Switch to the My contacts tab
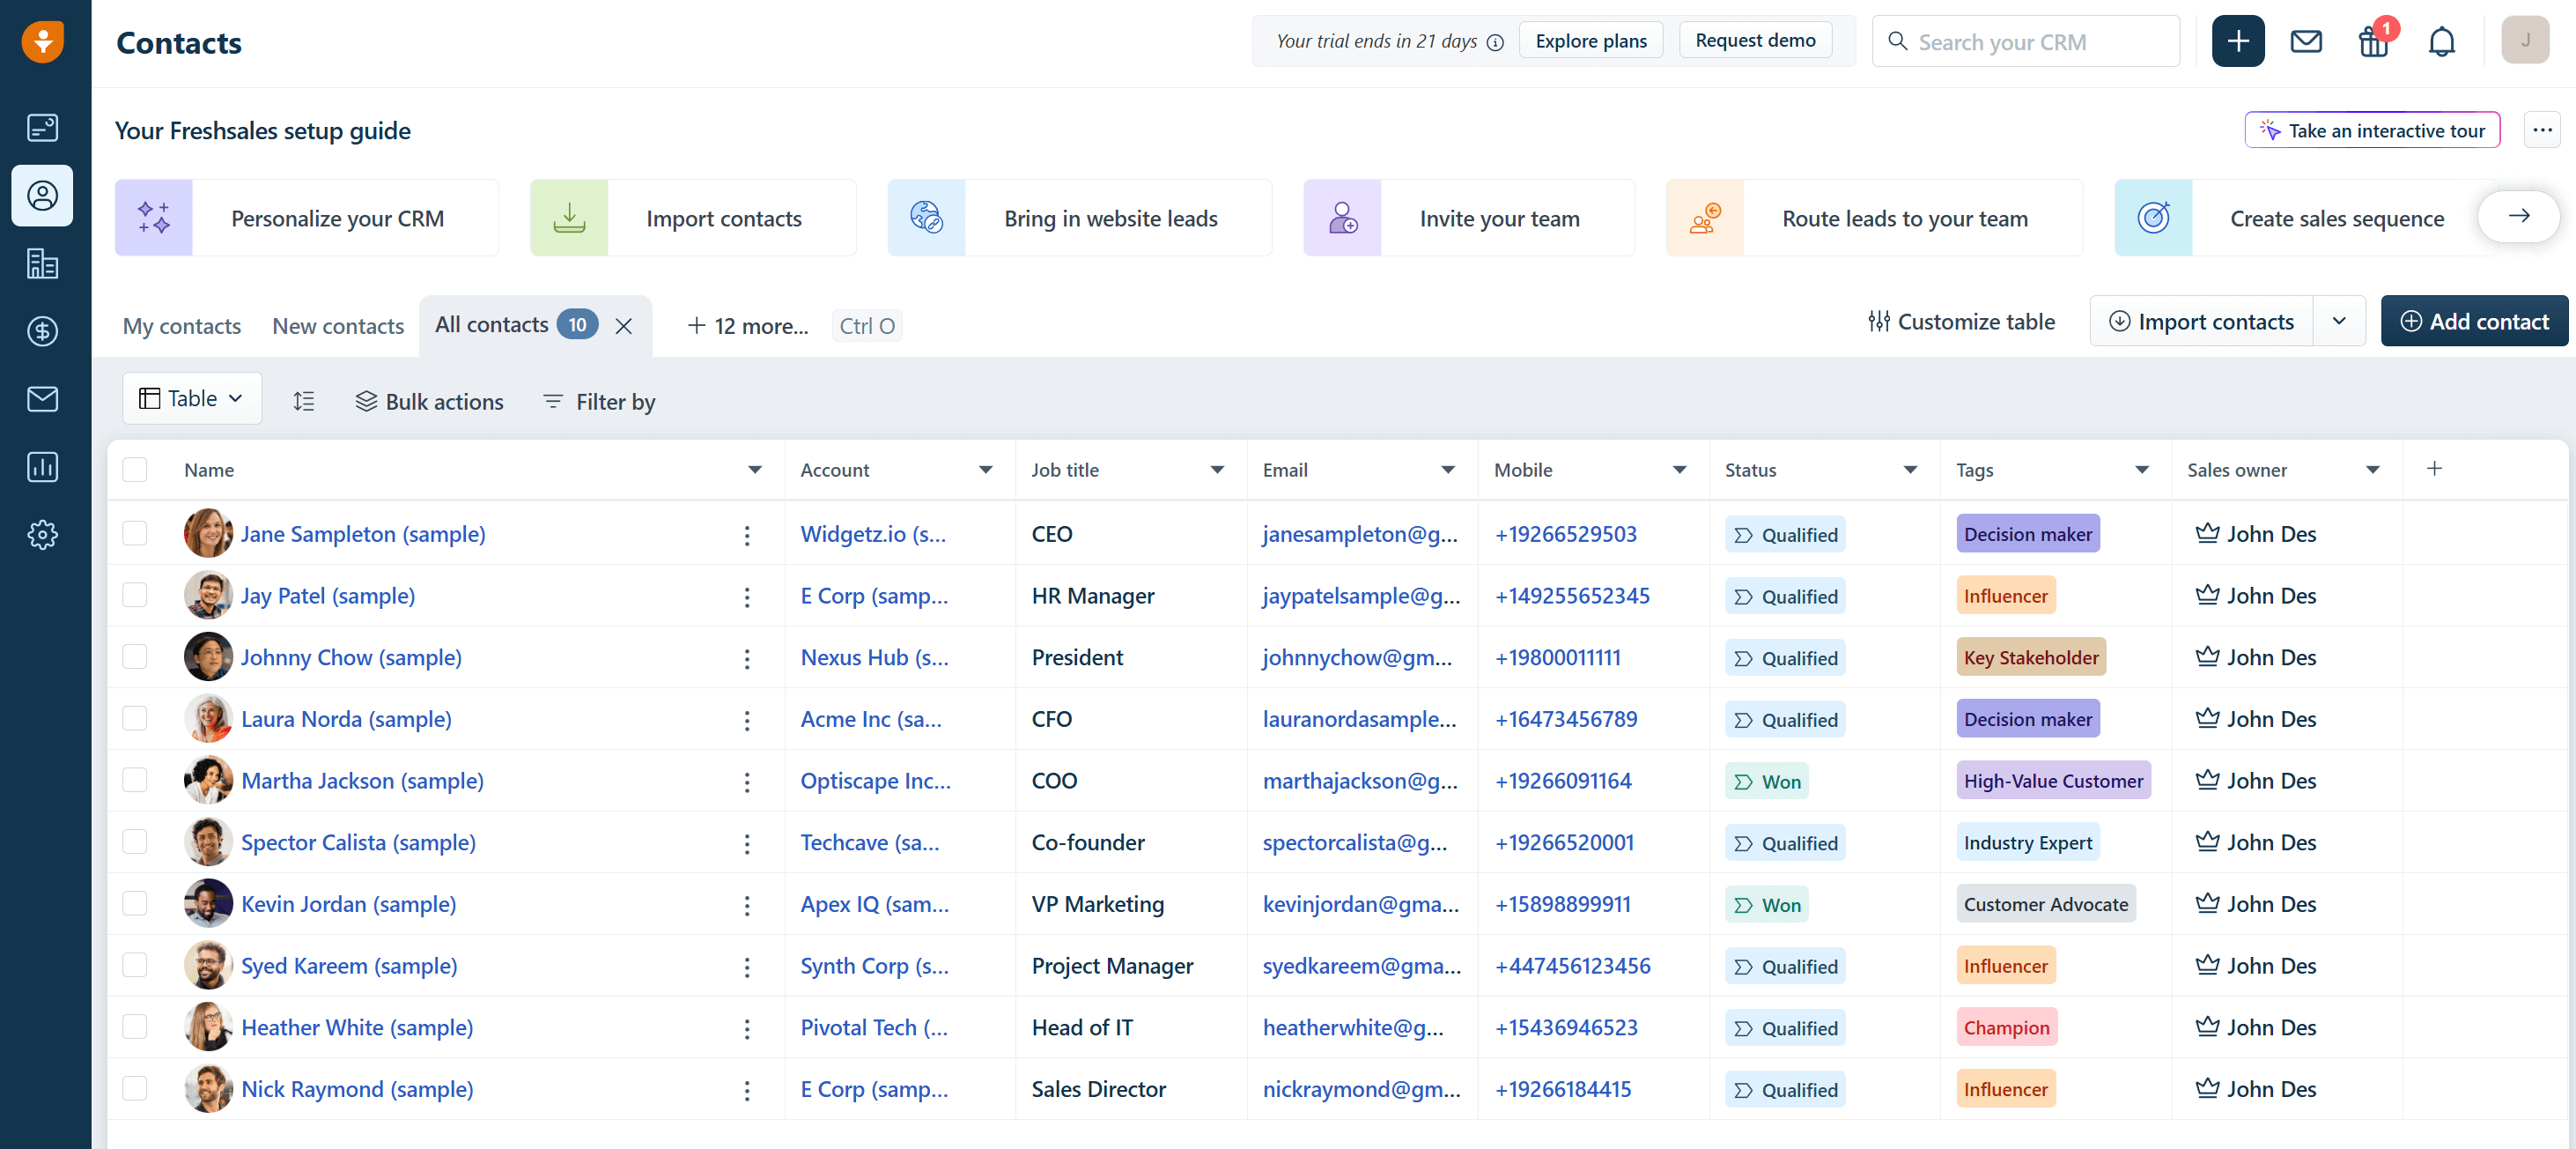Image resolution: width=2576 pixels, height=1149 pixels. [x=182, y=325]
